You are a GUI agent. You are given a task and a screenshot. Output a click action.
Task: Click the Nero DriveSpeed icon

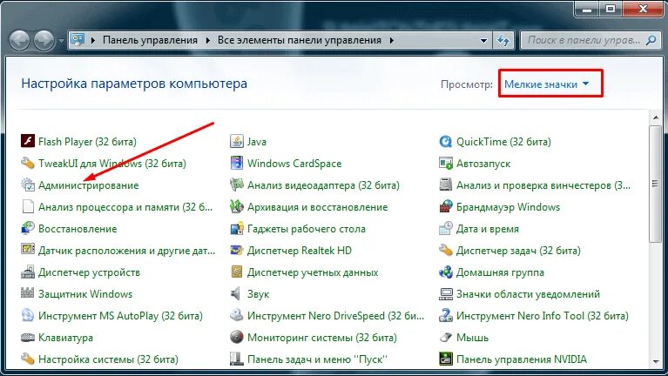236,316
